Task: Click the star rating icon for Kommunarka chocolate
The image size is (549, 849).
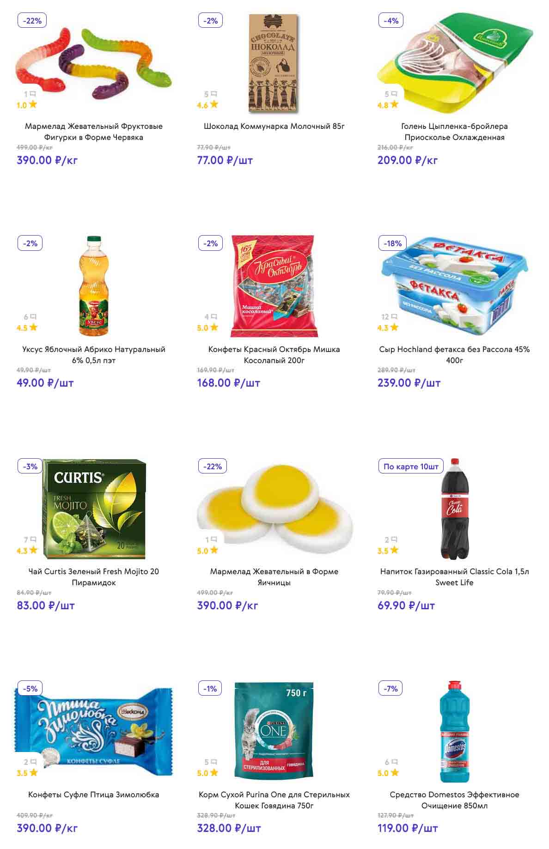Action: point(214,104)
